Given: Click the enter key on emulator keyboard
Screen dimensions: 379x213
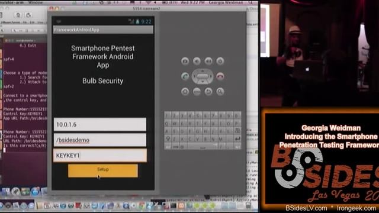Looking at the screenshot, I should (237, 139).
